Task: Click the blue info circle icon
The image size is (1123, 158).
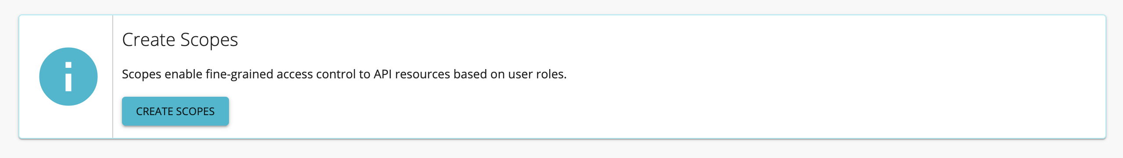Action: pyautogui.click(x=68, y=77)
